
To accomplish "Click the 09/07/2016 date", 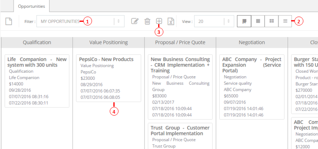I will [x=235, y=102].
